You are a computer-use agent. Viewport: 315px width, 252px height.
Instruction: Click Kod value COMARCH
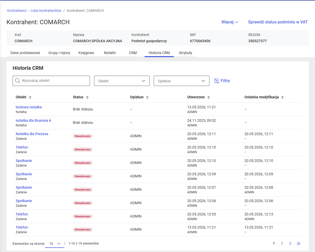pyautogui.click(x=23, y=41)
